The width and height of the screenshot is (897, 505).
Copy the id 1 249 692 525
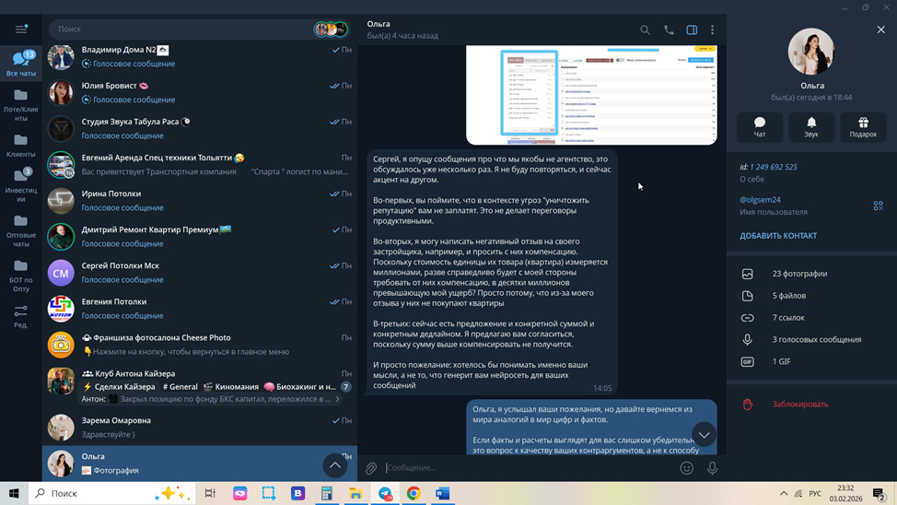click(774, 167)
